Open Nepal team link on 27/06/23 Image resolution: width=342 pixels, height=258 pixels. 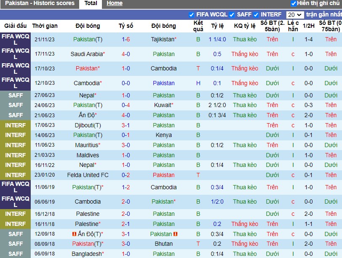pos(88,95)
